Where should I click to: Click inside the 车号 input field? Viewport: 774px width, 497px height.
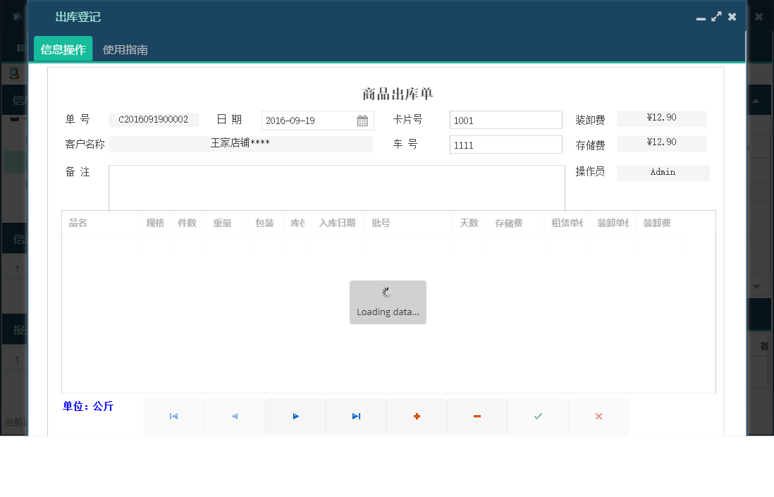(x=505, y=144)
